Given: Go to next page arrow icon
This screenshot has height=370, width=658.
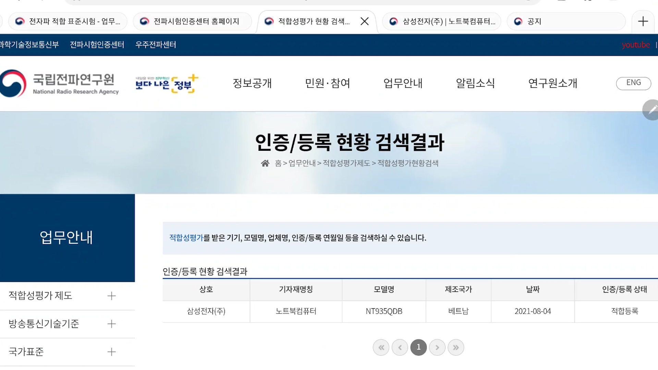Looking at the screenshot, I should click(437, 347).
